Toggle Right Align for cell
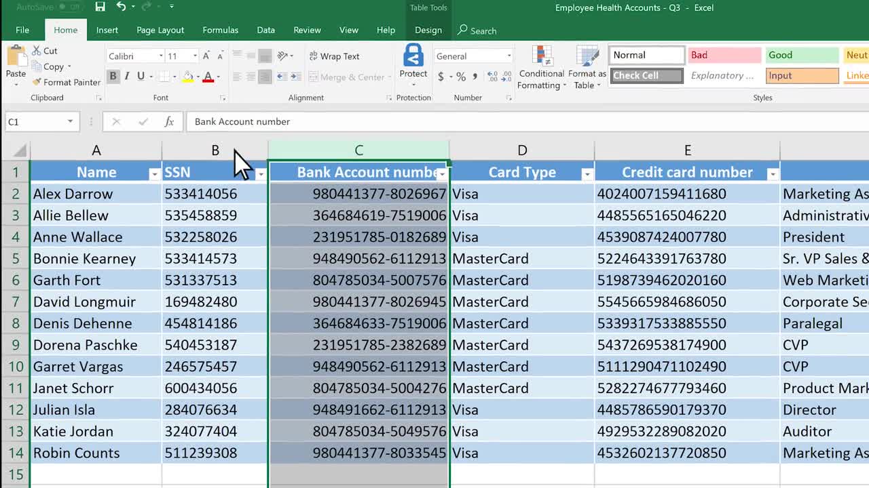Screen dimensions: 869x488 point(265,77)
